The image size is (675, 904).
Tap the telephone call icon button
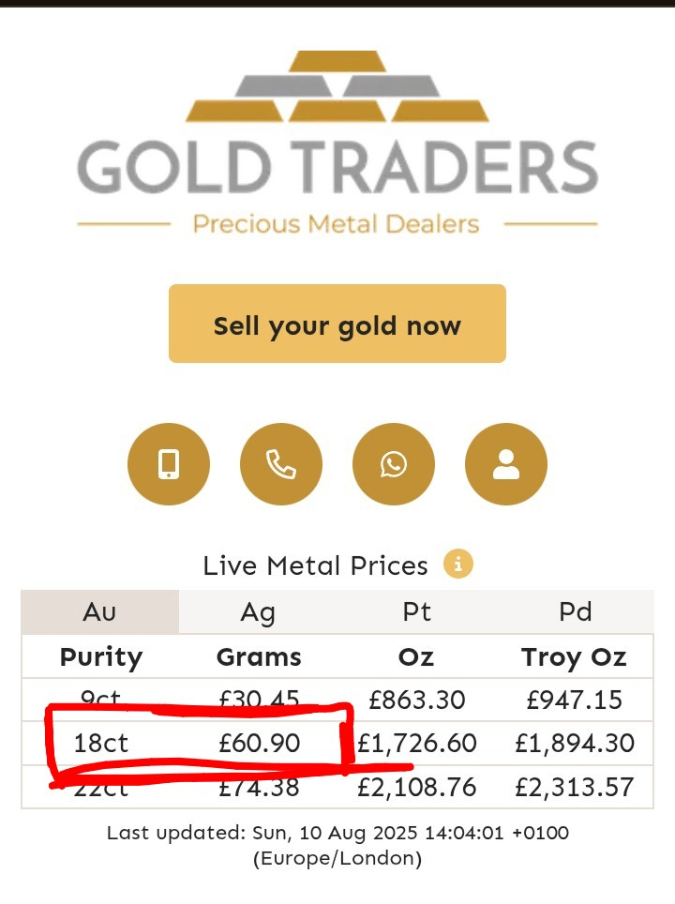(x=280, y=464)
